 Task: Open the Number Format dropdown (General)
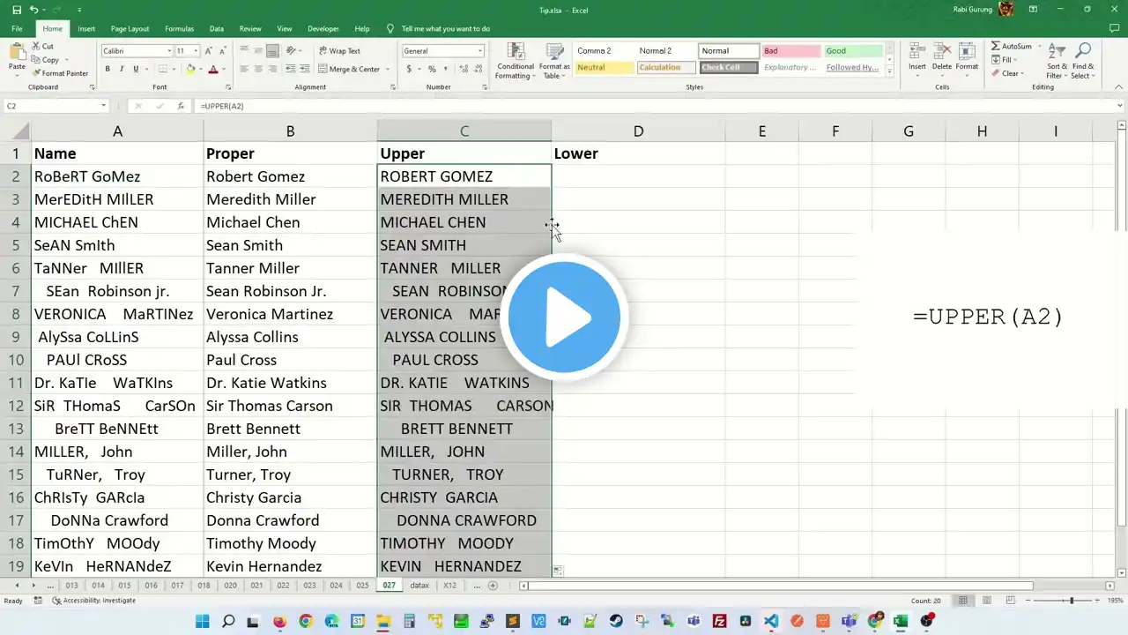tap(479, 51)
